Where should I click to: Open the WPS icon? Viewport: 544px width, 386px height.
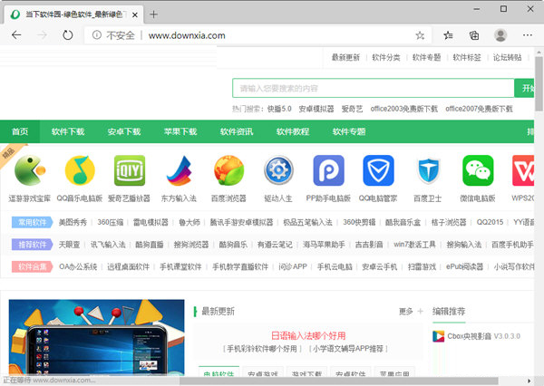pyautogui.click(x=523, y=170)
